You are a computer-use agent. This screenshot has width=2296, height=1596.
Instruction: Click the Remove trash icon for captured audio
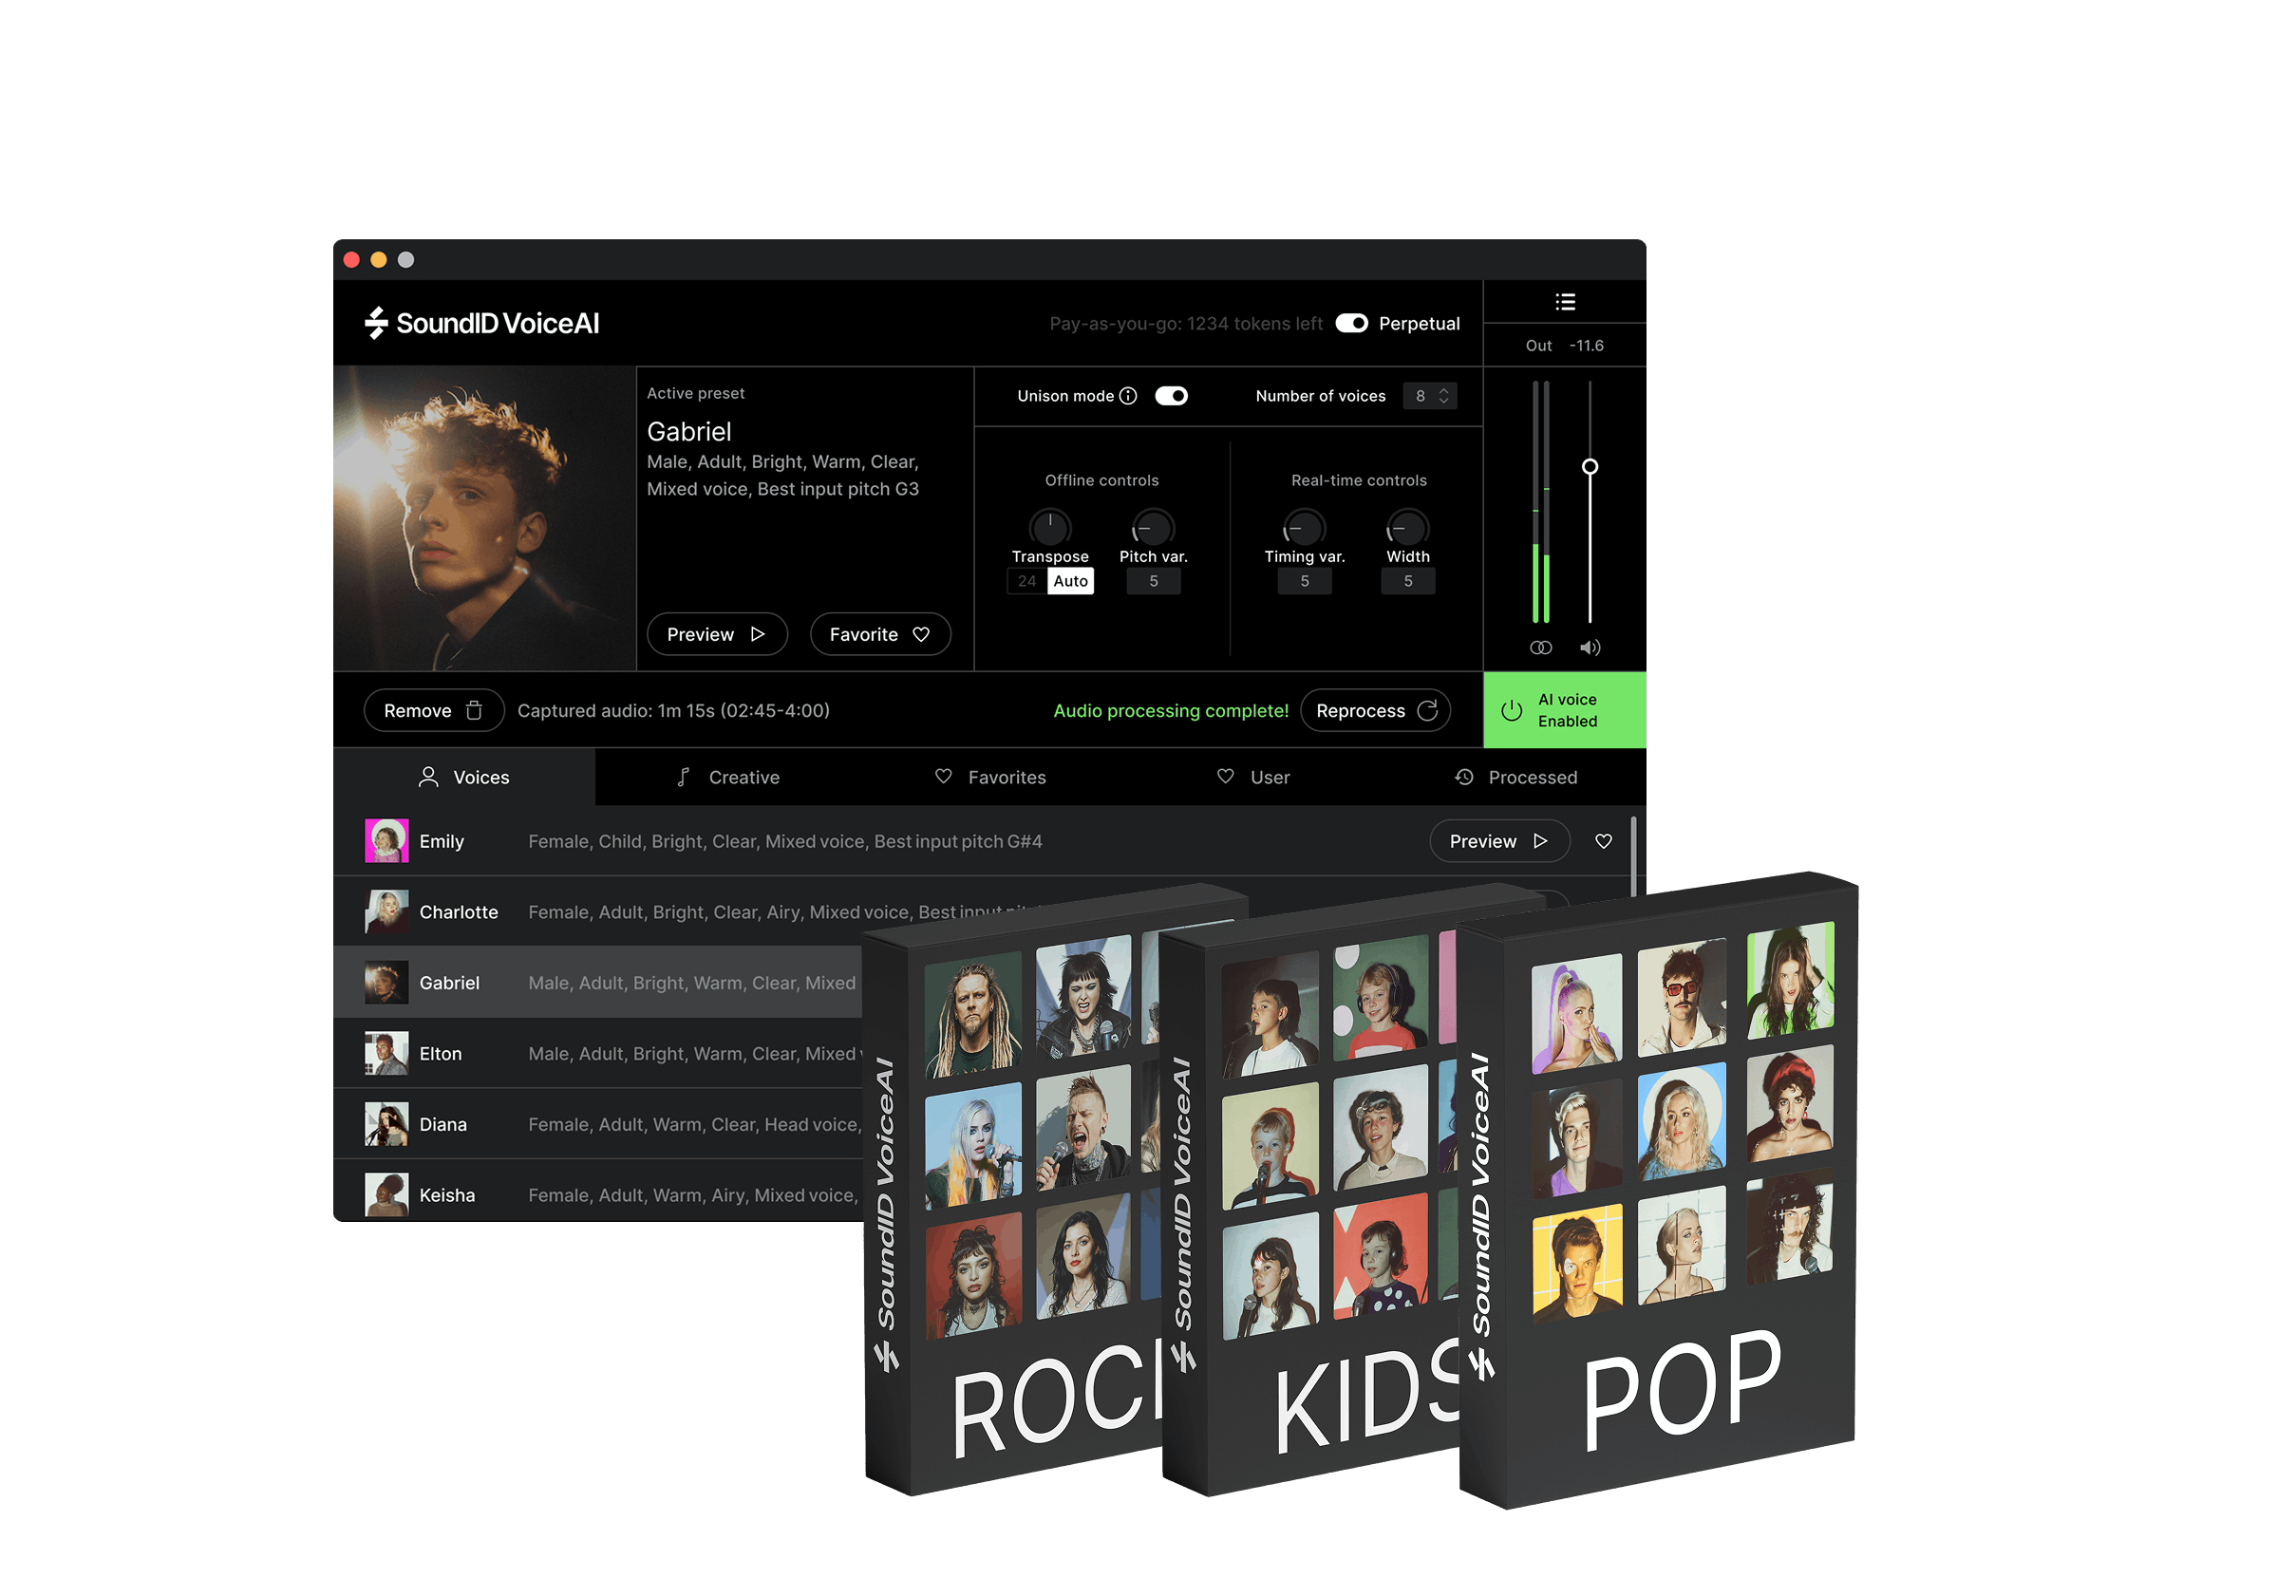(x=475, y=710)
